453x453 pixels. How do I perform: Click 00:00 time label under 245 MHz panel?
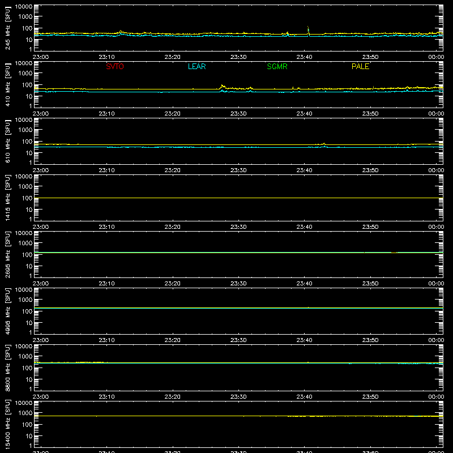click(x=436, y=57)
